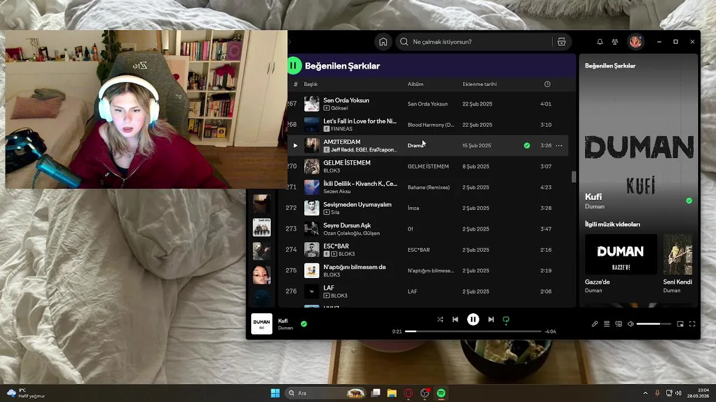Screen dimensions: 716x402
Task: Open Friend Activity icon
Action: click(x=615, y=42)
